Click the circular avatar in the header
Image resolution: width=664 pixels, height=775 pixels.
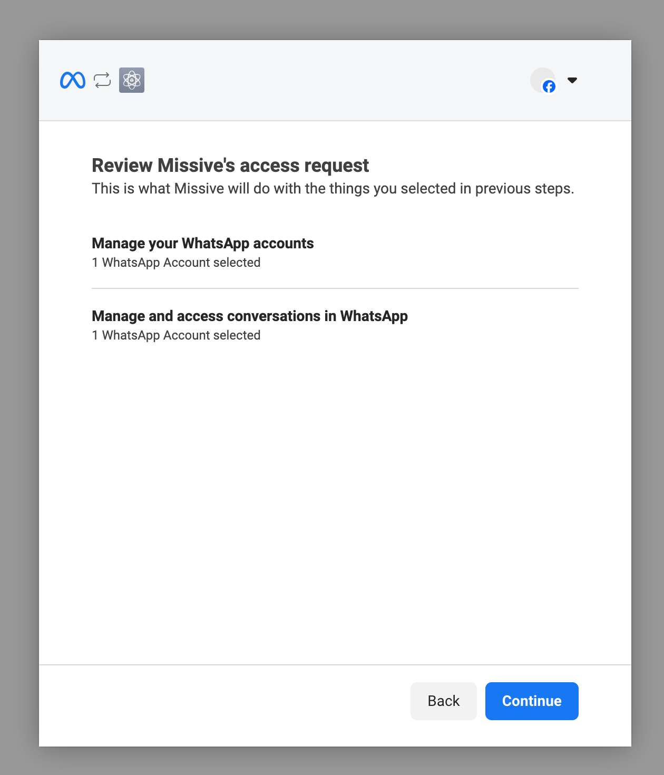point(542,80)
